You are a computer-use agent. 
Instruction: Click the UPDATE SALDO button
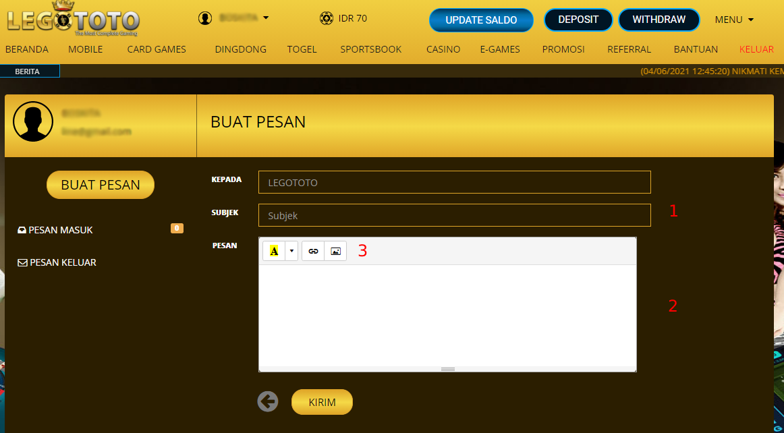(481, 20)
